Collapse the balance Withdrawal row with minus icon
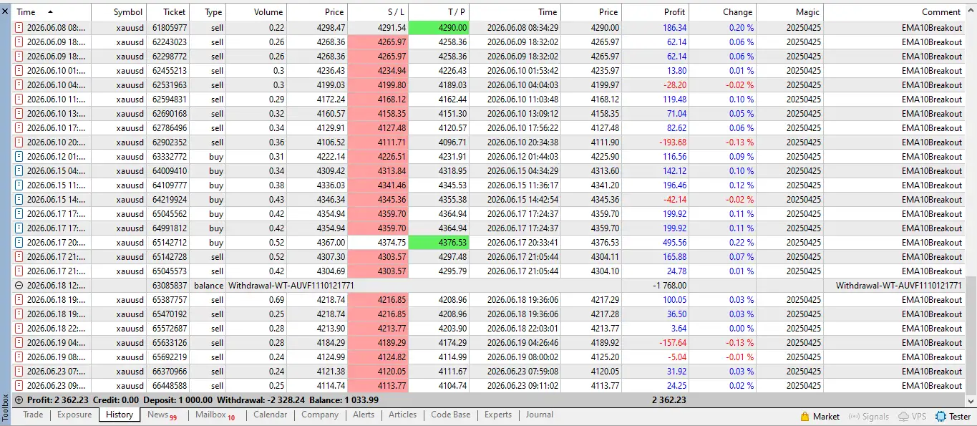This screenshot has width=977, height=426. pos(19,286)
